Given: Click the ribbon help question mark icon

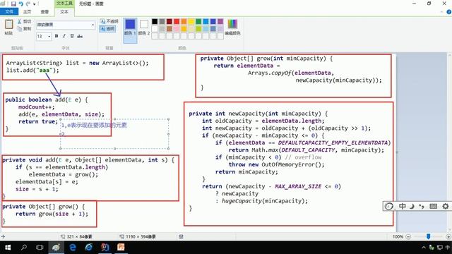Looking at the screenshot, I should tap(449, 12).
